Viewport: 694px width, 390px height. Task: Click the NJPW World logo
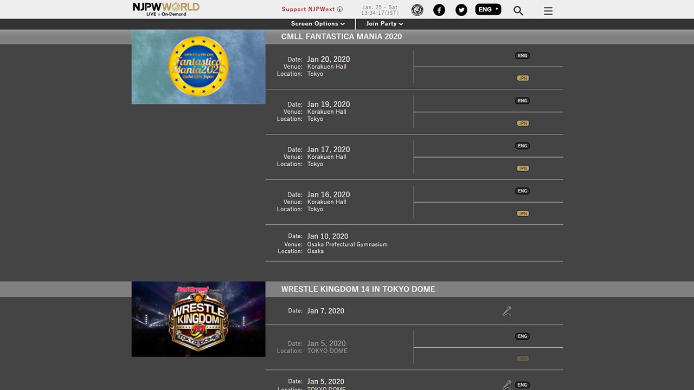coord(166,9)
